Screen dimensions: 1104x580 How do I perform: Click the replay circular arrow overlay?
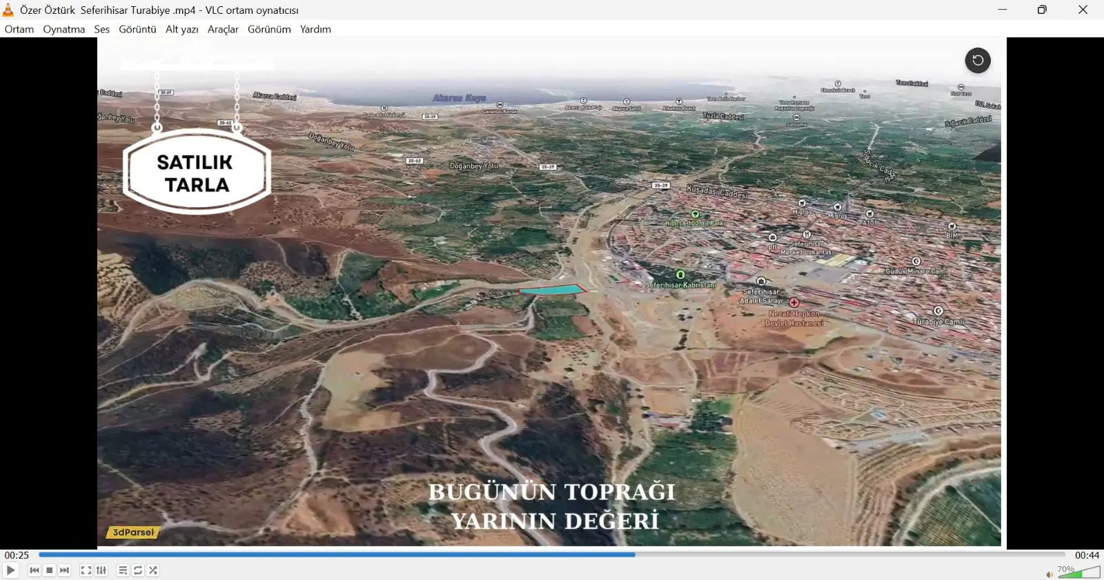point(978,60)
